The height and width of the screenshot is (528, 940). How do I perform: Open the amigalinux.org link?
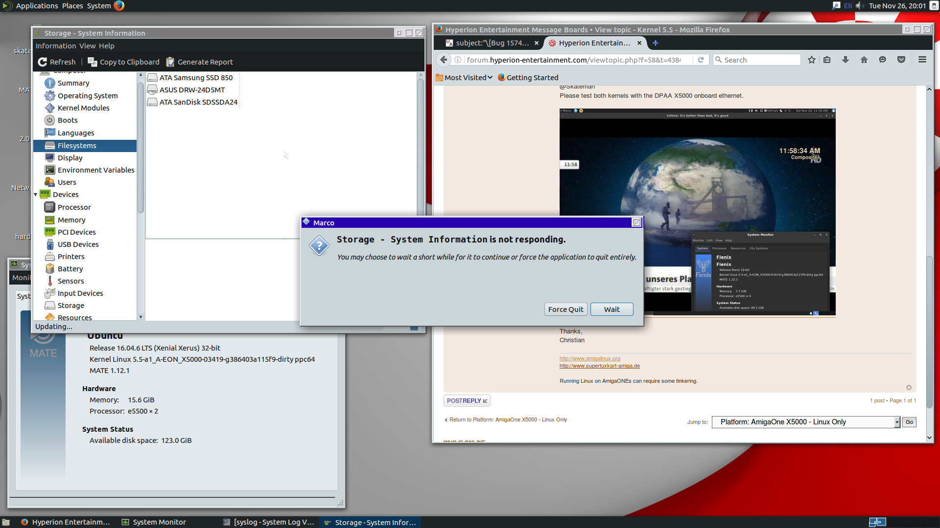(x=589, y=358)
